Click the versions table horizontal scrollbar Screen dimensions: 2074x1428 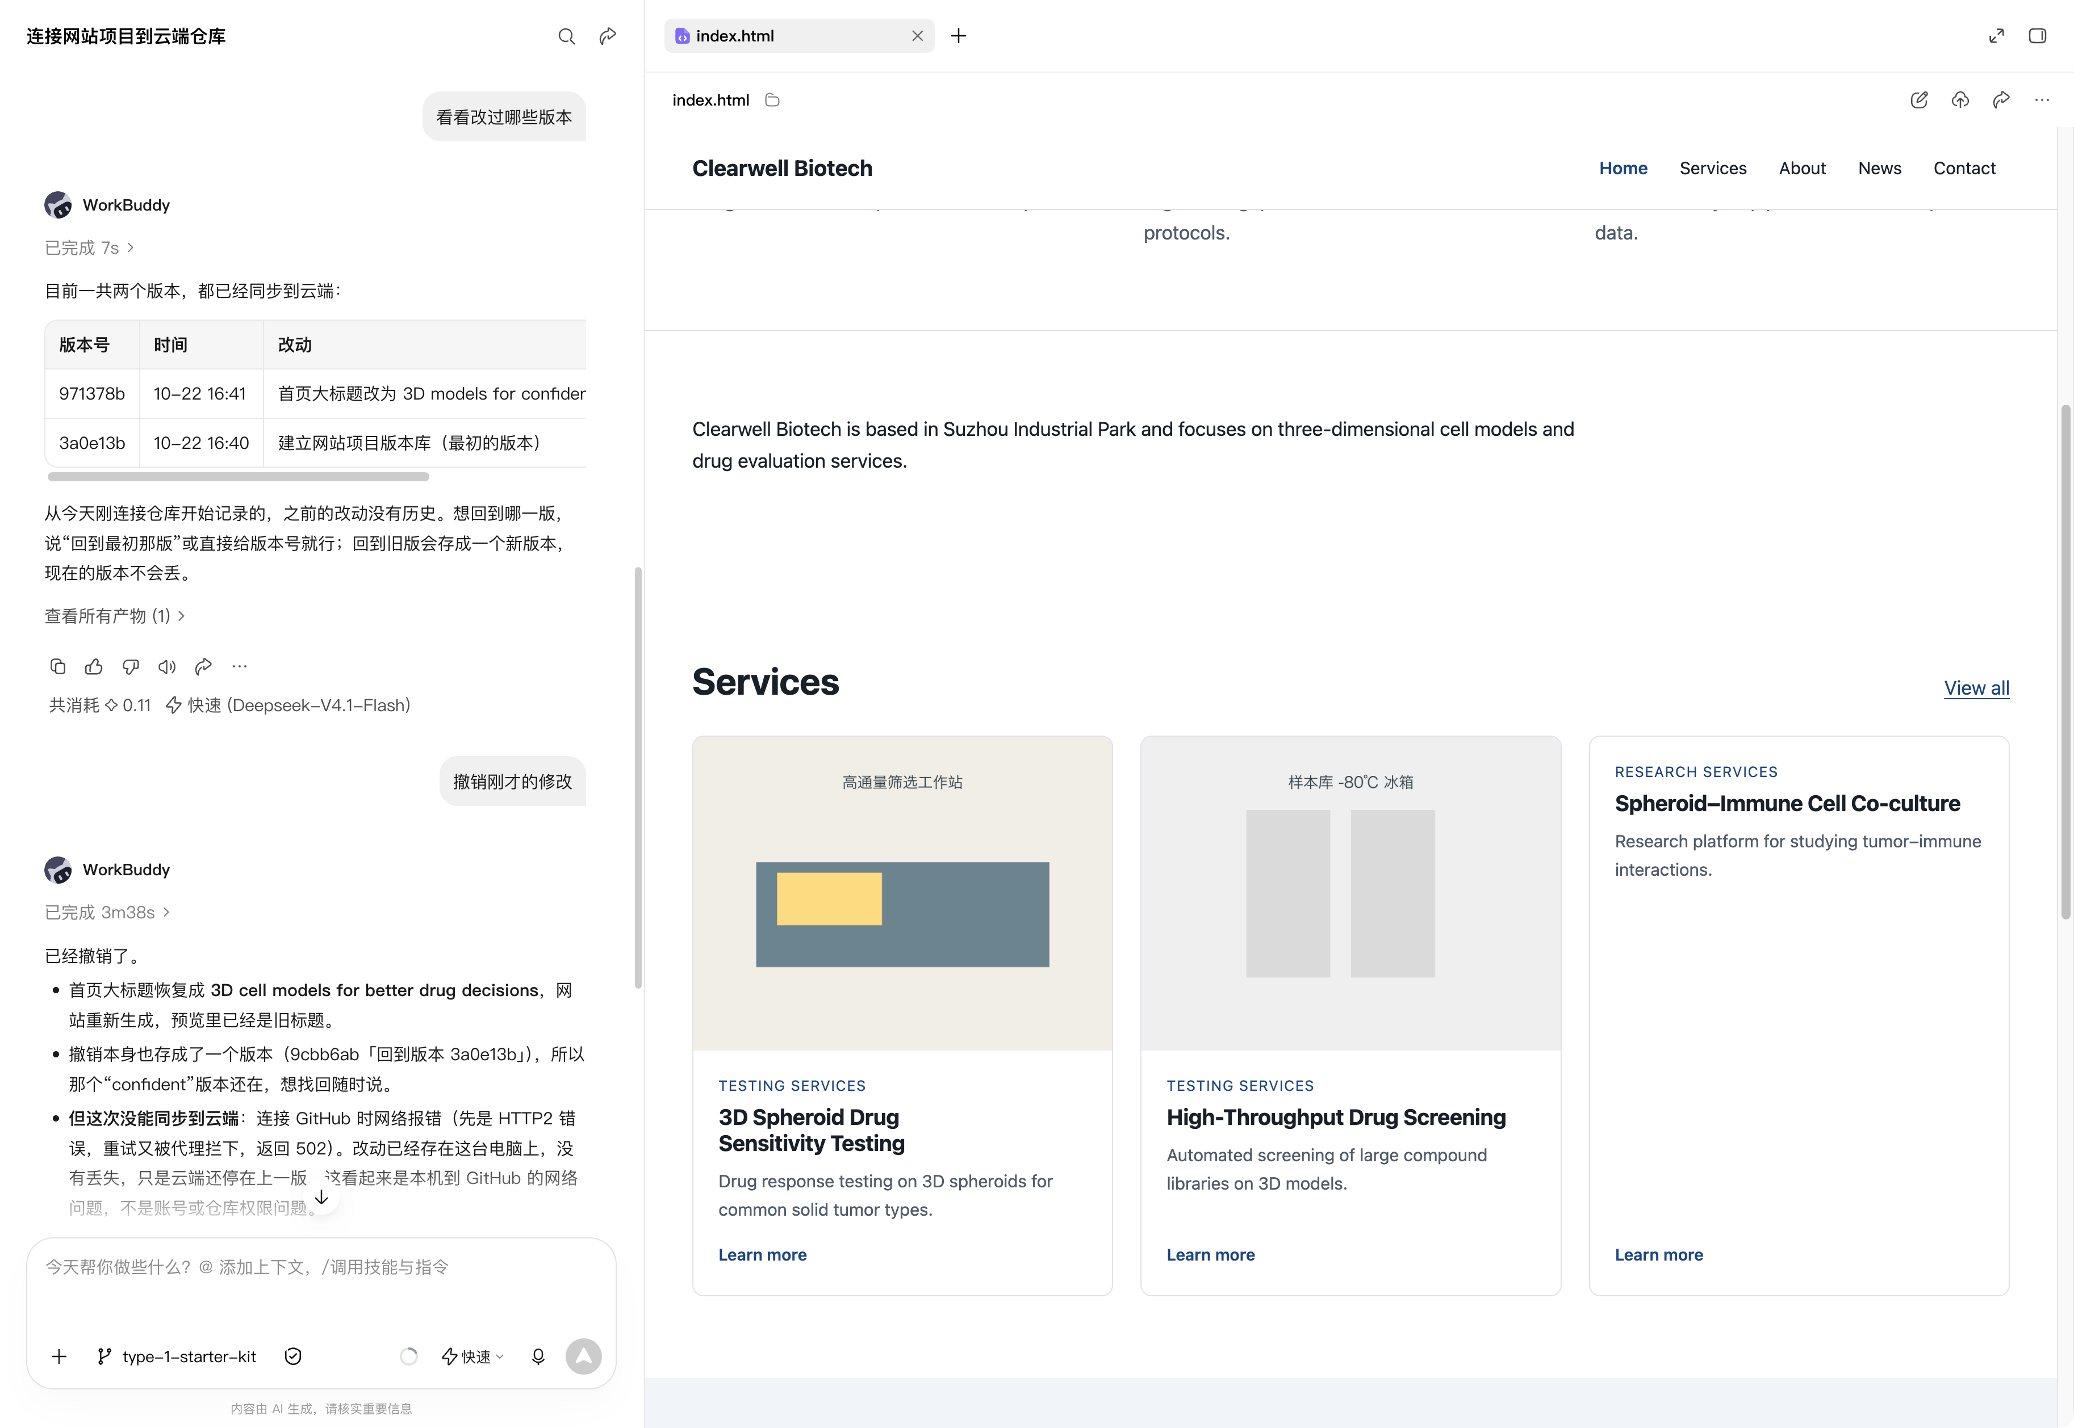point(238,477)
